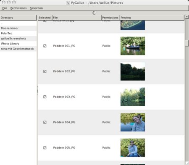
Task: Click the Directory column header
Action: click(x=18, y=18)
